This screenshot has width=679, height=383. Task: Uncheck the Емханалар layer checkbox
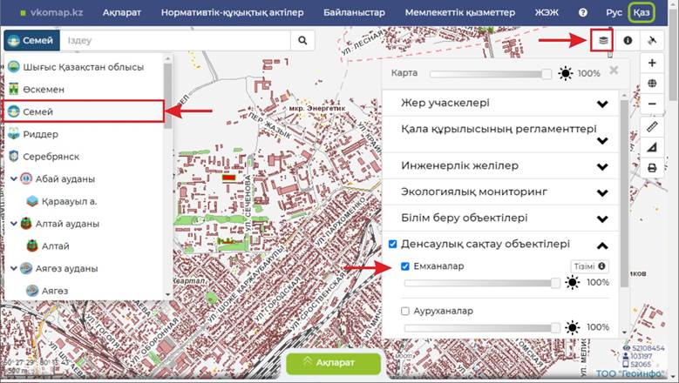pos(405,266)
